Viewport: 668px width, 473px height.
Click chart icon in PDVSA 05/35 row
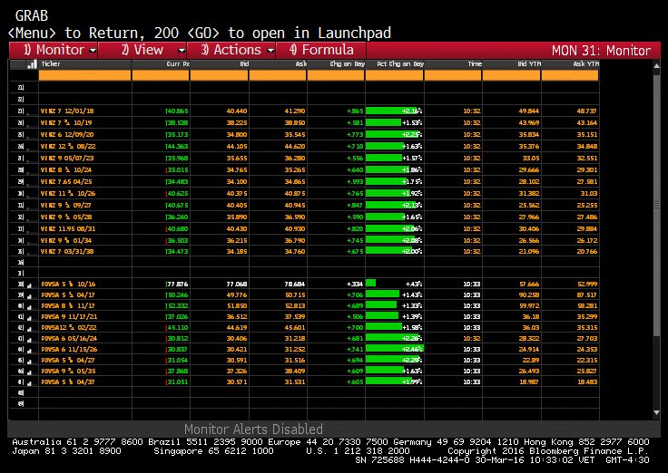point(29,372)
